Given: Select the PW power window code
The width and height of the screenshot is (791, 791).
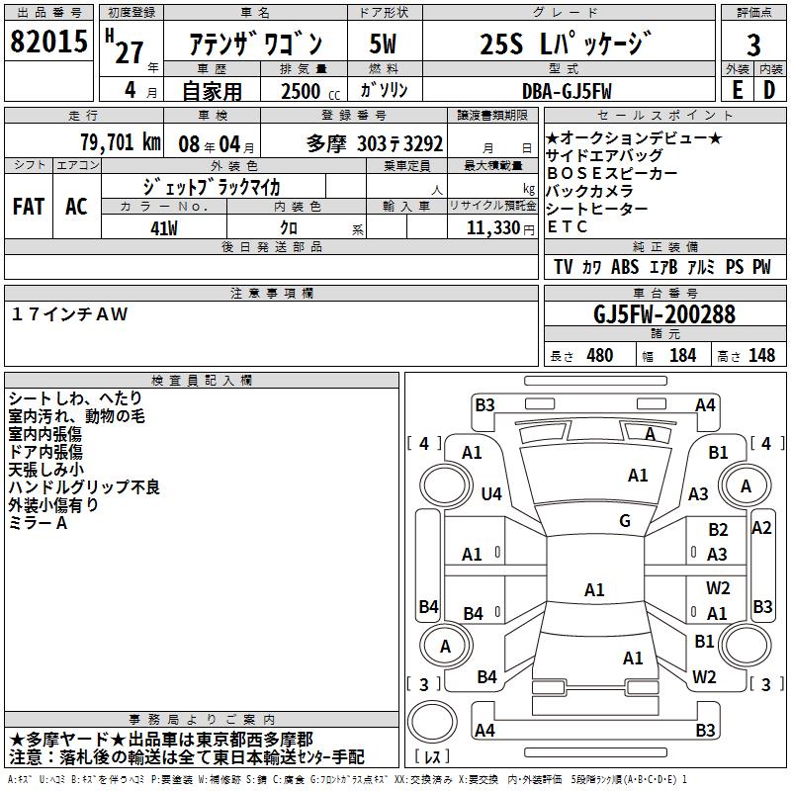Looking at the screenshot, I should (761, 267).
